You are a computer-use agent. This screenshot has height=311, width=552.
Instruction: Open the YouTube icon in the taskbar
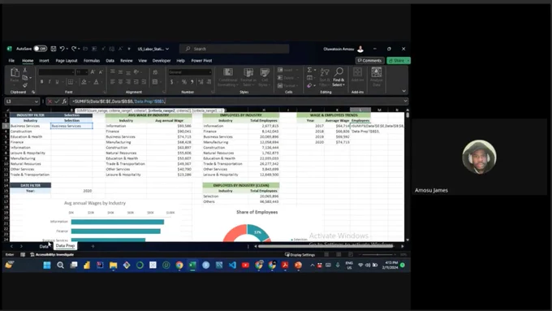coord(245,265)
